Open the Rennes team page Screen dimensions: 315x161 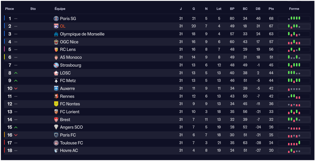(x=67, y=96)
